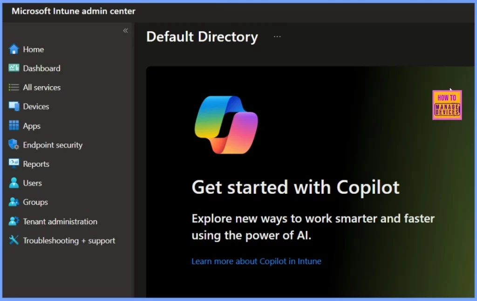Click the Default Directory heading
Viewport: 477px width, 301px height.
(202, 37)
